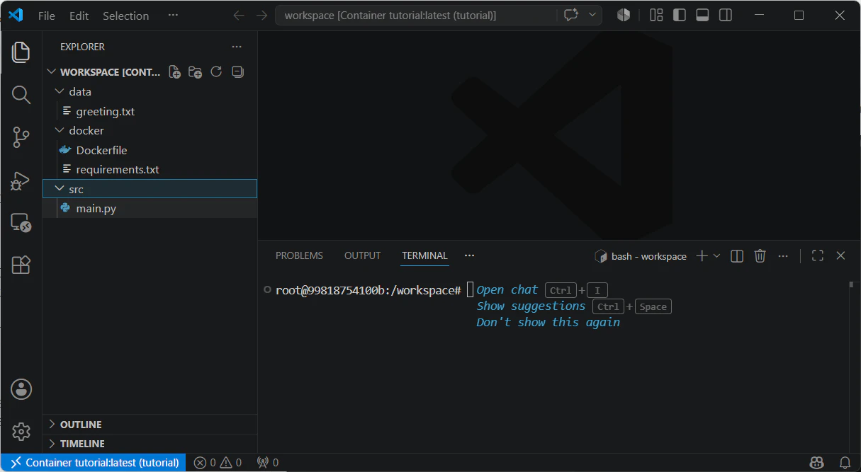The width and height of the screenshot is (861, 472).
Task: Toggle the secondary side bar
Action: click(725, 15)
